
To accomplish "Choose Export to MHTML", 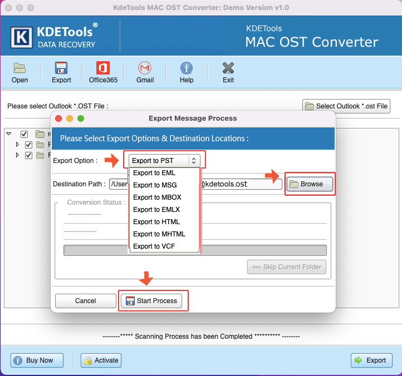I will click(159, 234).
